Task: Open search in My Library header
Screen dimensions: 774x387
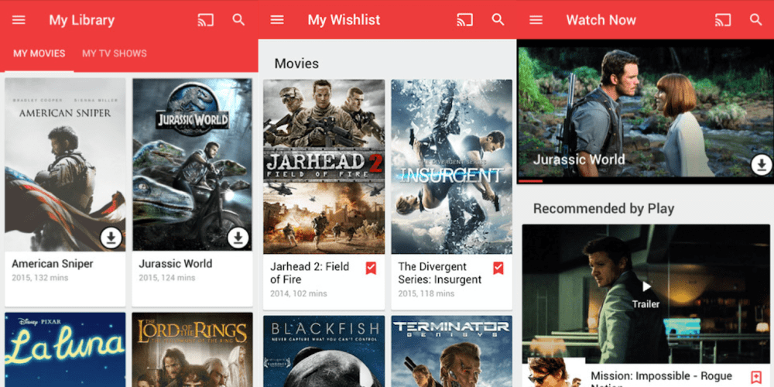Action: pos(239,20)
